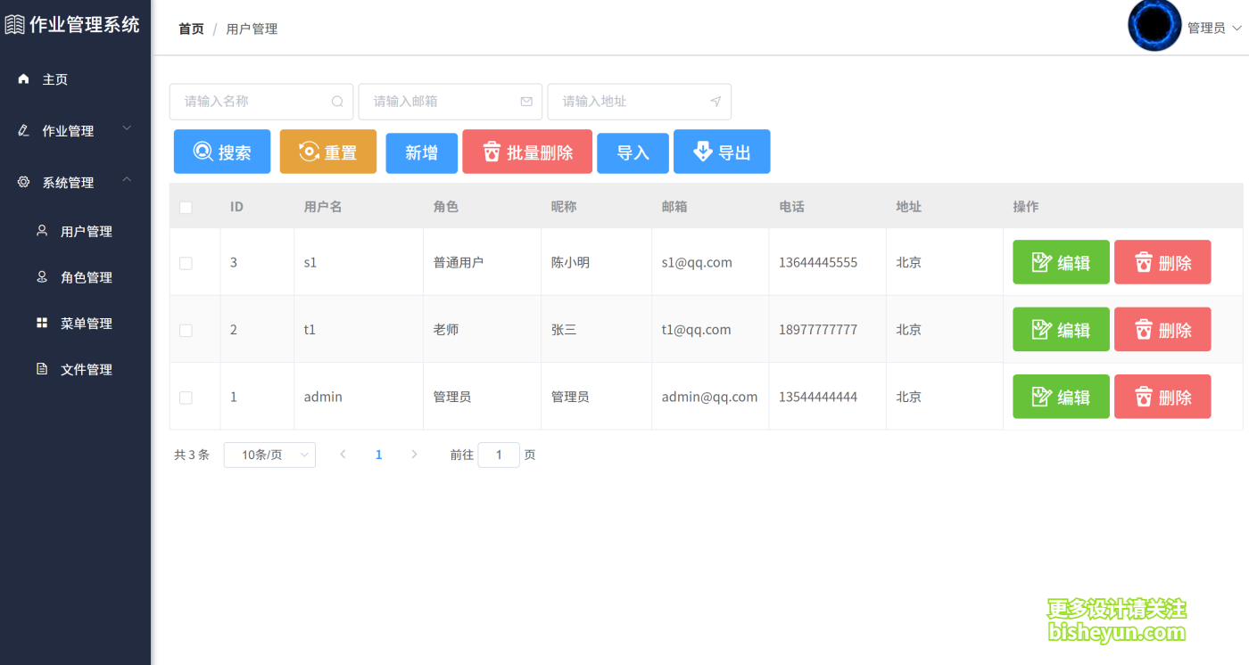The height and width of the screenshot is (665, 1249).
Task: Click the 新增 button
Action: 421,153
